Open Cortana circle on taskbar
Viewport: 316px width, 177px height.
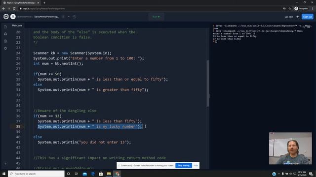click(68, 174)
